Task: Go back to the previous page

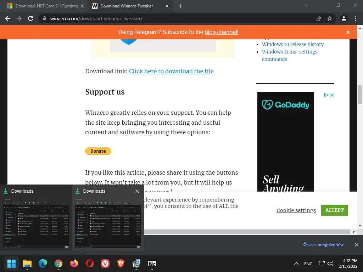Action: tap(8, 18)
